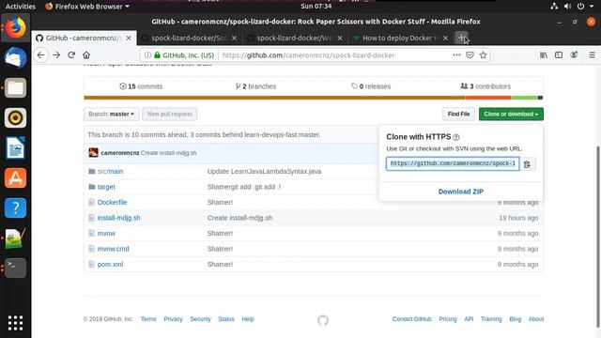Open the Activities overview
The image size is (601, 338).
point(21,7)
